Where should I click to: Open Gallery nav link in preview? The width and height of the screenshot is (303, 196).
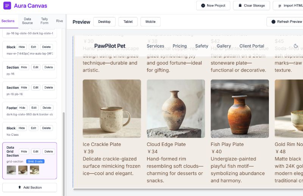[x=224, y=46]
